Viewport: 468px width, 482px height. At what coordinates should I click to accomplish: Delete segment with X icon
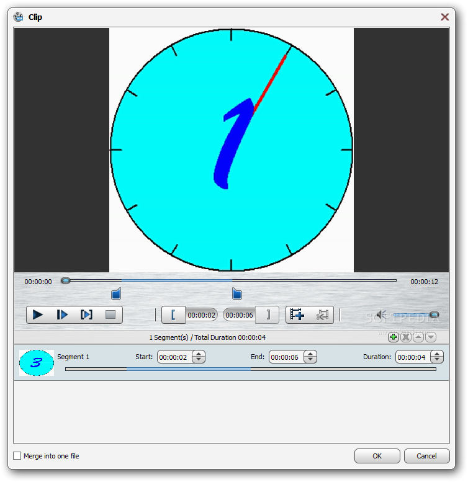[x=406, y=337]
